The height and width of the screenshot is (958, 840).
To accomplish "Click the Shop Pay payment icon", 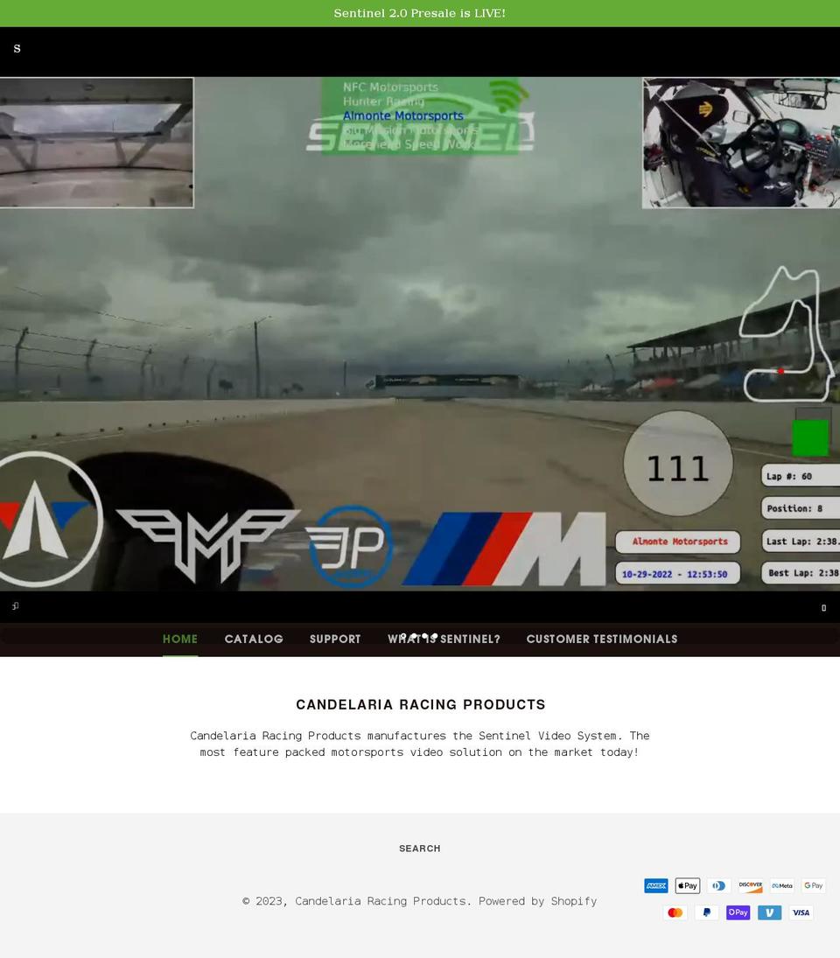I will [738, 913].
